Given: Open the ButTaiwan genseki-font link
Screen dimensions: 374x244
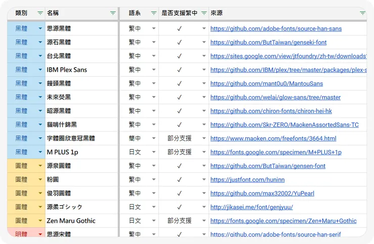Looking at the screenshot, I should tap(268, 42).
